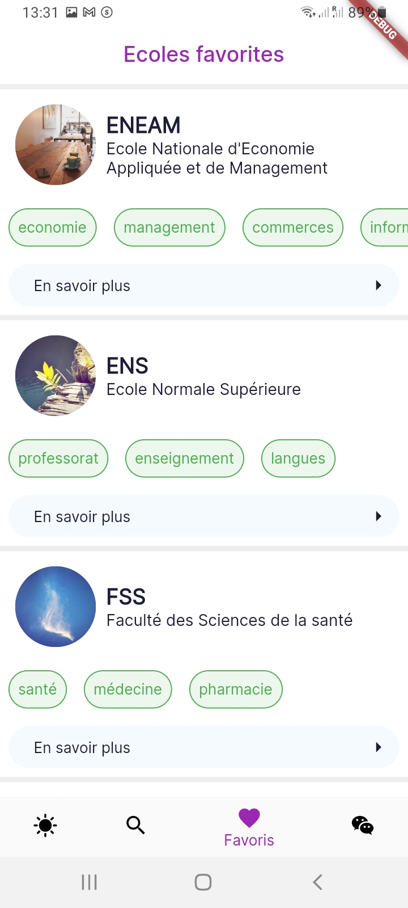Tap the purple heart Favoris icon

click(249, 818)
